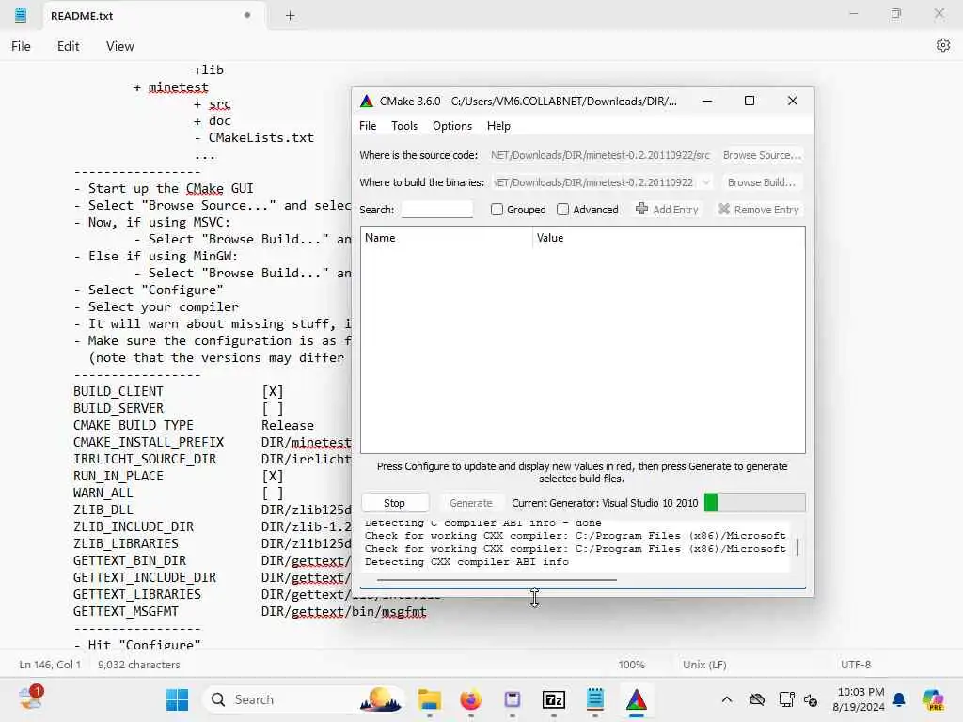This screenshot has width=963, height=722.
Task: Open Windows Start menu
Action: click(177, 699)
